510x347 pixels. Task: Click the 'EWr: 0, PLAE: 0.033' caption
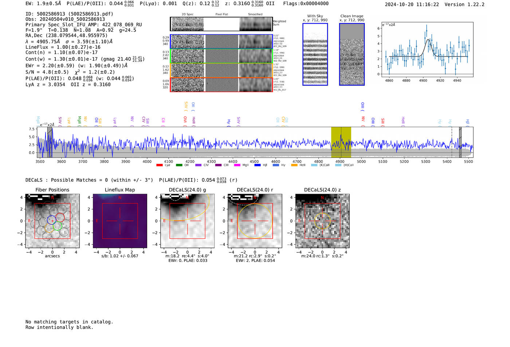(x=188, y=261)
